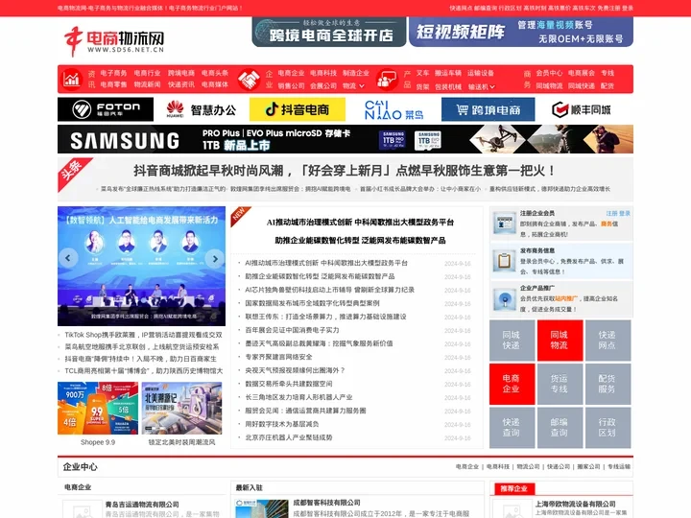Click the red 电商企业 tile
691x518 pixels.
(x=512, y=384)
